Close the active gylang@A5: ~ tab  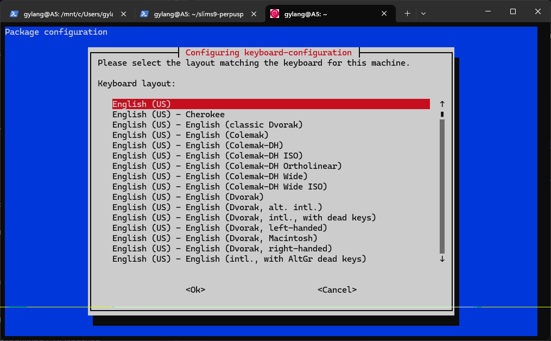coord(384,13)
